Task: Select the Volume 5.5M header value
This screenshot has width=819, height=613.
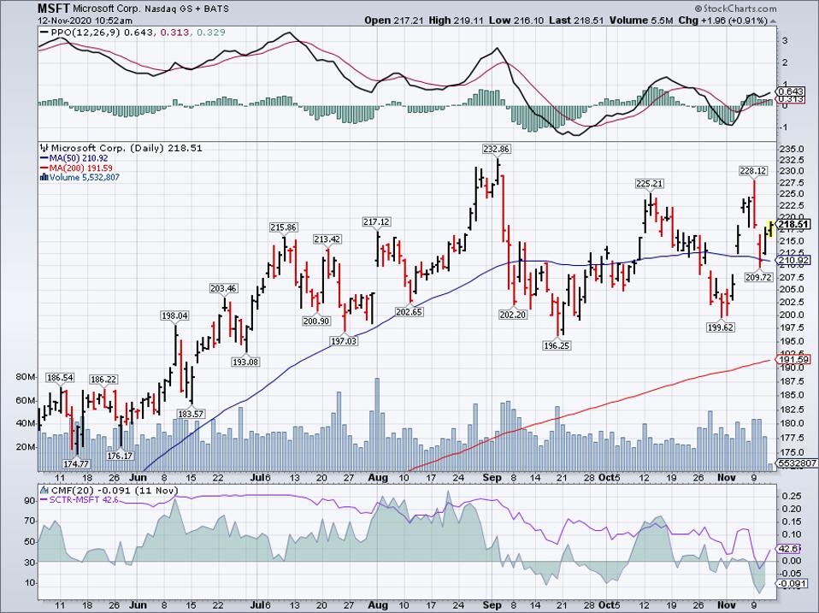Action: pyautogui.click(x=640, y=21)
